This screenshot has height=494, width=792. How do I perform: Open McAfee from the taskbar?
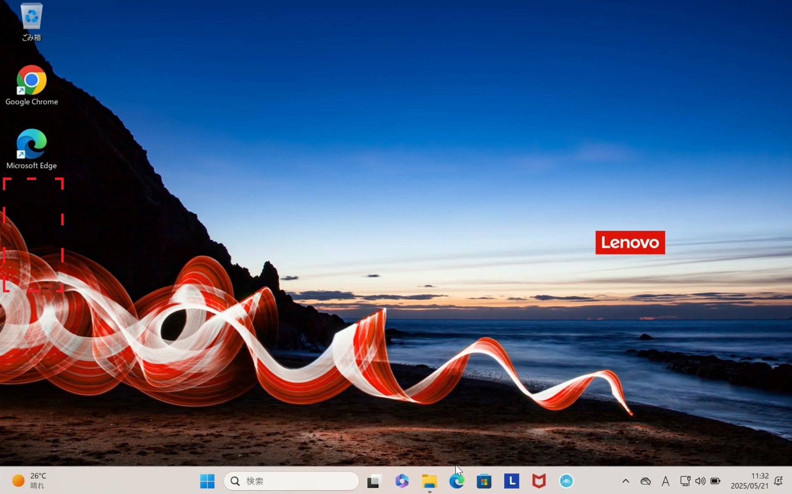539,481
